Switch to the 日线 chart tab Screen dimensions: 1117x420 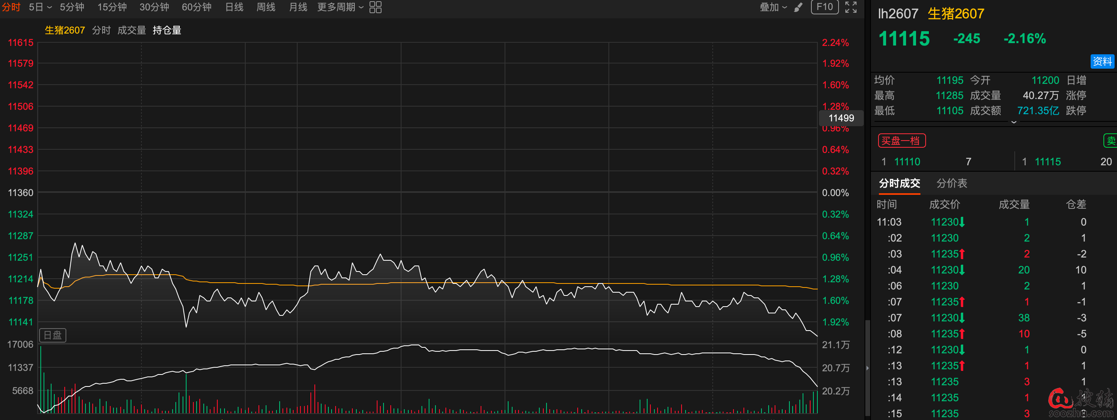click(234, 7)
